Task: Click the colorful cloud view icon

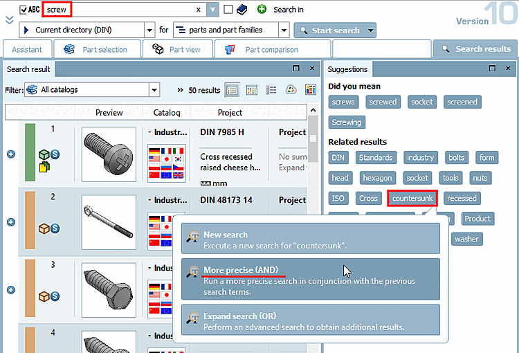Action: [x=291, y=90]
